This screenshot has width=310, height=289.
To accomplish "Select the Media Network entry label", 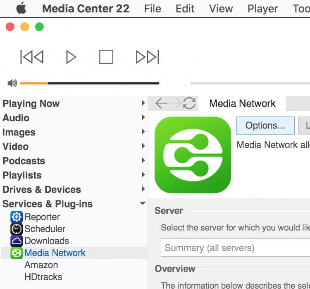I will [55, 253].
